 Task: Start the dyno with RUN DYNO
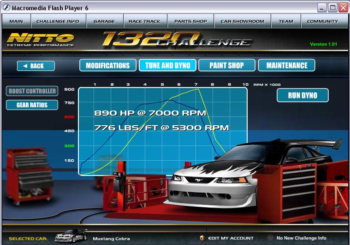[x=303, y=95]
